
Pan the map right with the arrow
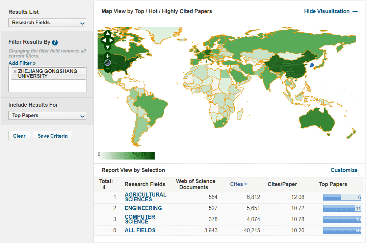pos(112,40)
